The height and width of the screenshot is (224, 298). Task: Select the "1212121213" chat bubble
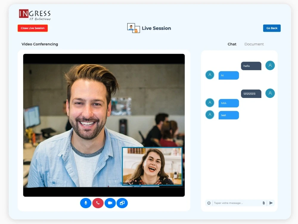251,94
